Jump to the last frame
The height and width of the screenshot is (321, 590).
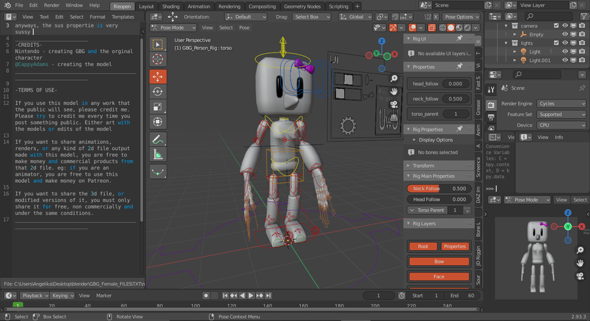point(268,295)
